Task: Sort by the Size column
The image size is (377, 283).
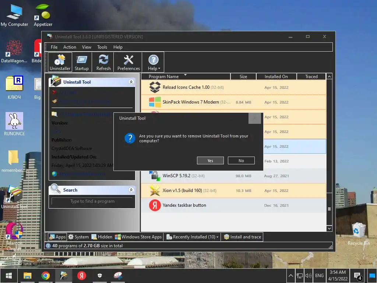Action: point(243,77)
